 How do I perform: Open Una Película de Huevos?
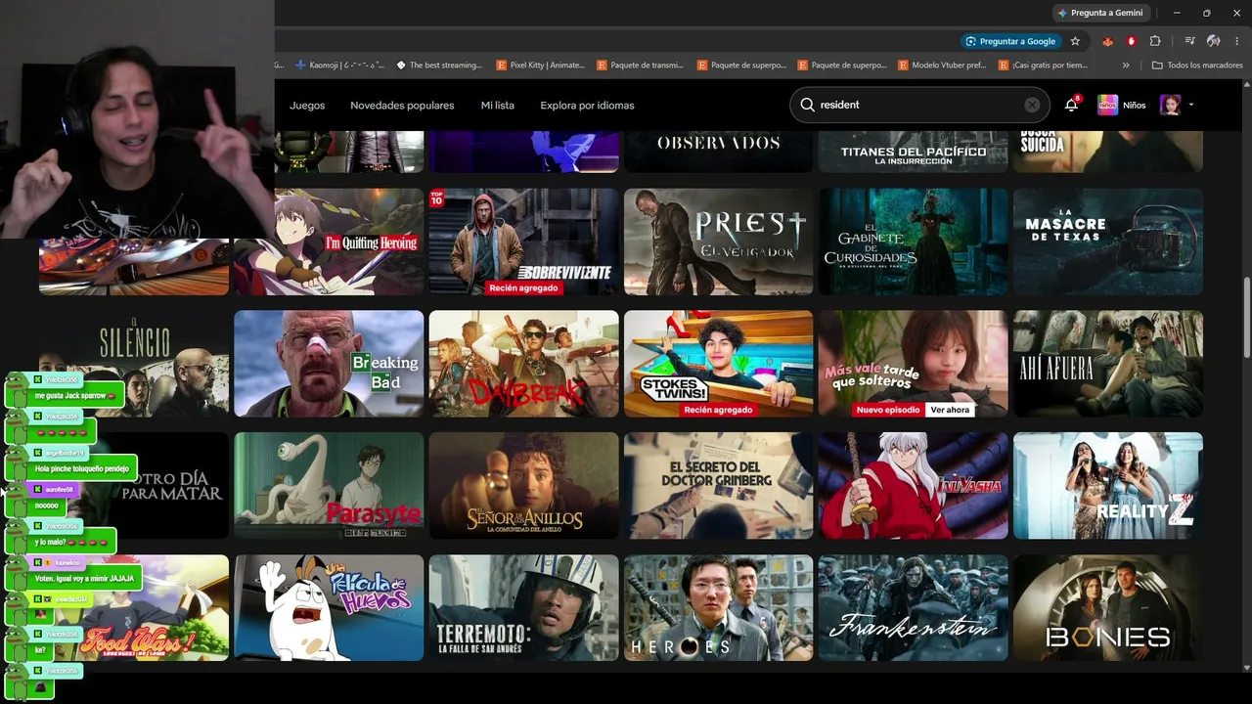[x=329, y=608]
